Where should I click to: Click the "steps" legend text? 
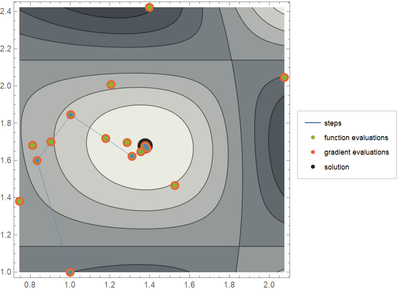[x=333, y=123]
